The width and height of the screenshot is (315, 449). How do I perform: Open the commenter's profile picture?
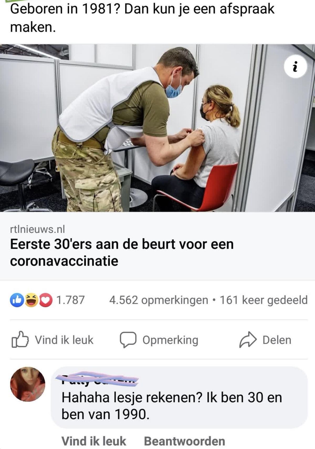click(x=28, y=384)
